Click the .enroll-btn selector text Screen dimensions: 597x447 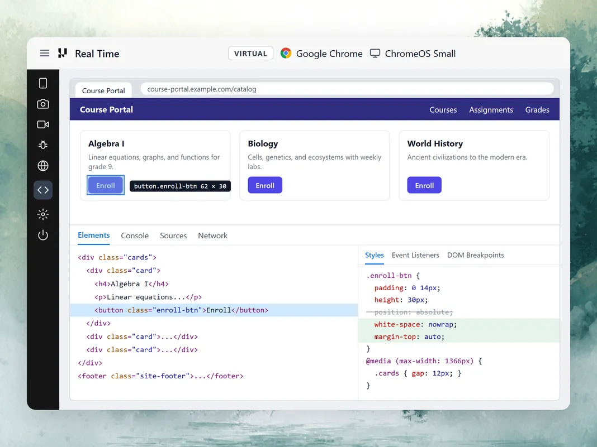click(x=388, y=276)
